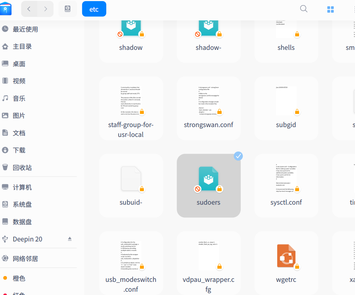Open 图片 folder in sidebar
355x295 pixels.
coord(38,115)
